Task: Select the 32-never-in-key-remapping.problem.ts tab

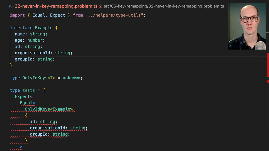Action: [x=55, y=6]
